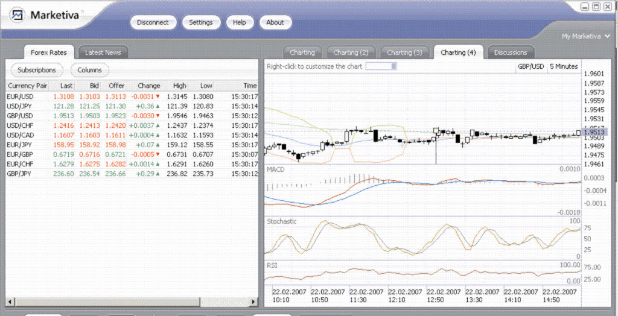Switch to the Forex Rates tab
The width and height of the screenshot is (618, 316).
pos(49,52)
